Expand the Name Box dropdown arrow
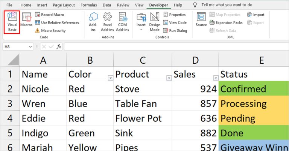Image resolution: width=289 pixels, height=151 pixels. (x=30, y=47)
